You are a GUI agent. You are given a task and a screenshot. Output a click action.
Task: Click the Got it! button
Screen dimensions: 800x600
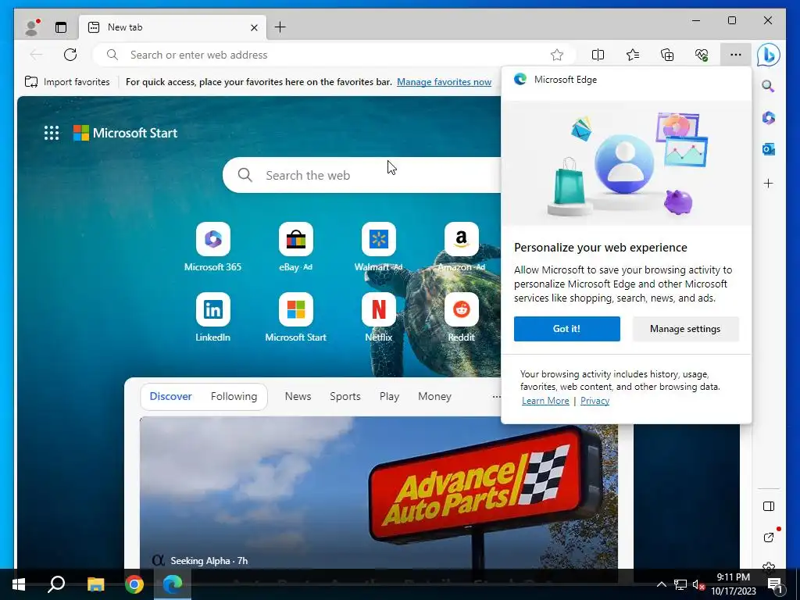567,329
